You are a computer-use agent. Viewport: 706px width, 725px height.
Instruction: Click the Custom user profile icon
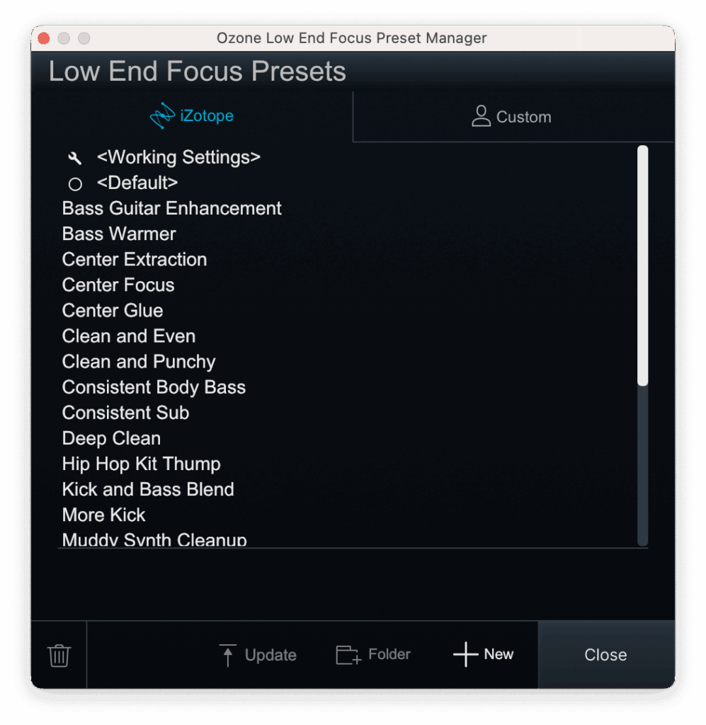pos(481,117)
